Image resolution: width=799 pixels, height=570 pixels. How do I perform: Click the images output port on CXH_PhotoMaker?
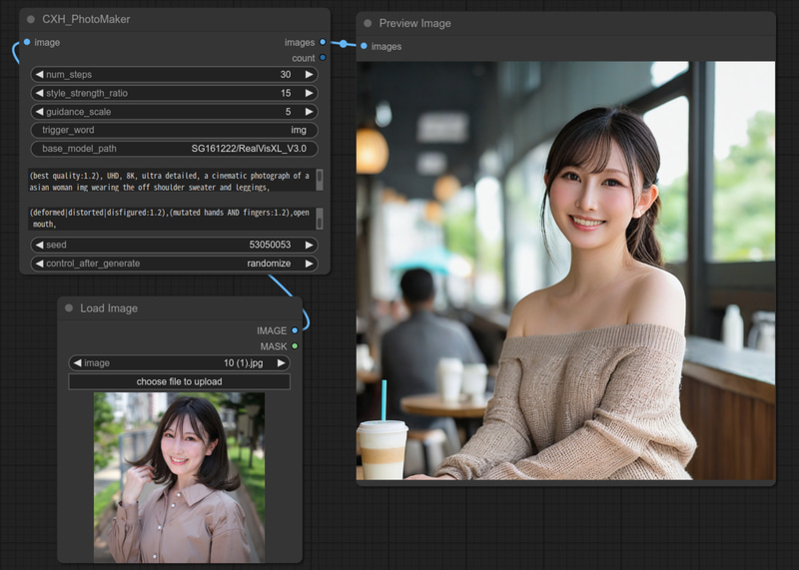(323, 42)
